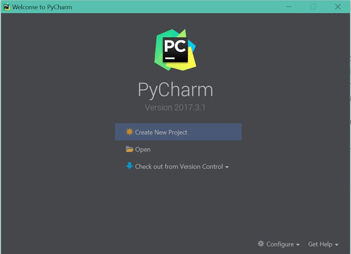Click the blue download arrow checkout icon
351x254 pixels.
click(x=129, y=166)
